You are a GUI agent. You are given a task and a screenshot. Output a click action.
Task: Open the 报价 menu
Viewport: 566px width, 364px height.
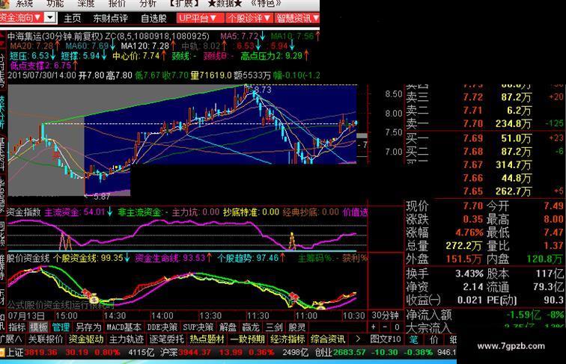[117, 4]
